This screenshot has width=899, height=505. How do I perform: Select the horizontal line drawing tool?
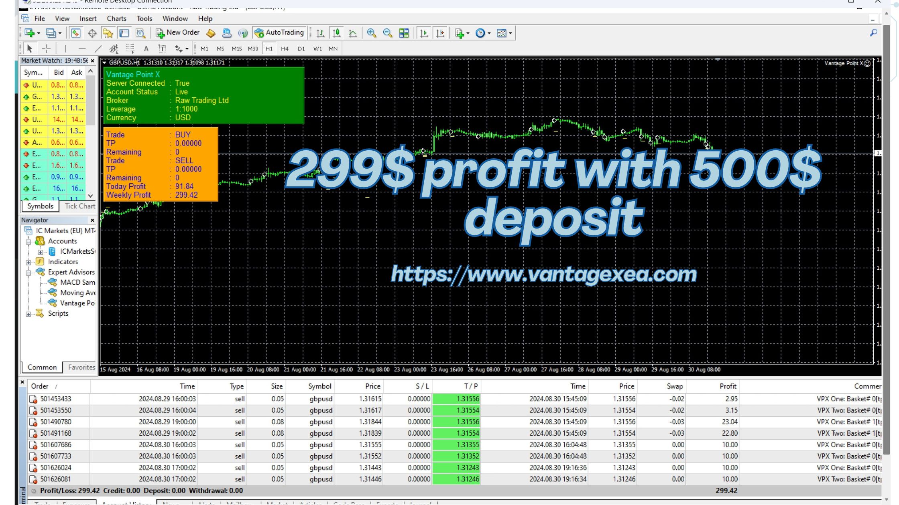(x=82, y=48)
